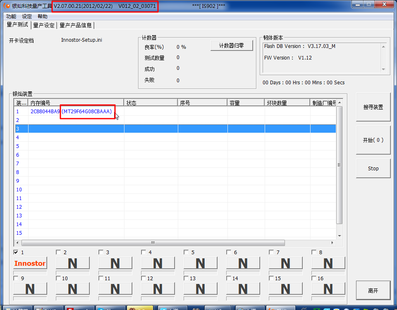Image resolution: width=397 pixels, height=310 pixels.
Task: Click the progress bar under port 3
Action: (115, 273)
